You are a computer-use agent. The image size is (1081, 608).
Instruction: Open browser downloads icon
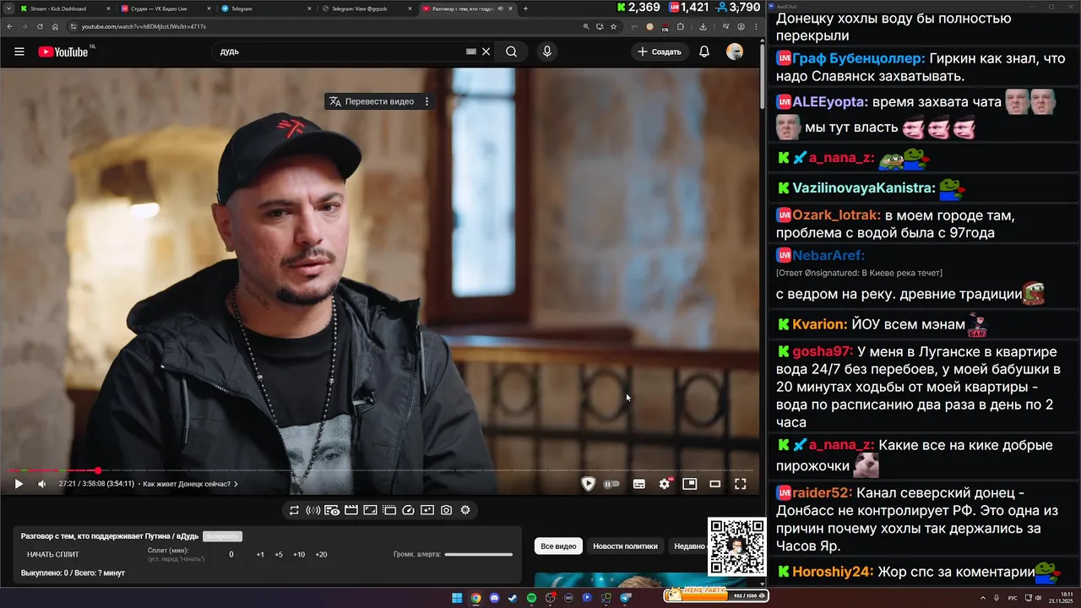pos(703,26)
